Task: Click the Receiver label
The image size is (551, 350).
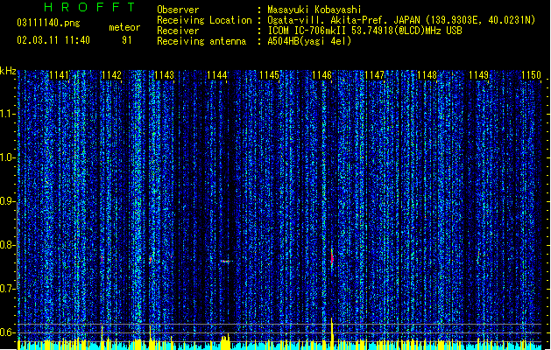Action: coord(178,31)
